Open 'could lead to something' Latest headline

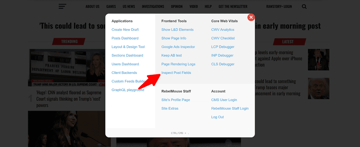pos(278,87)
